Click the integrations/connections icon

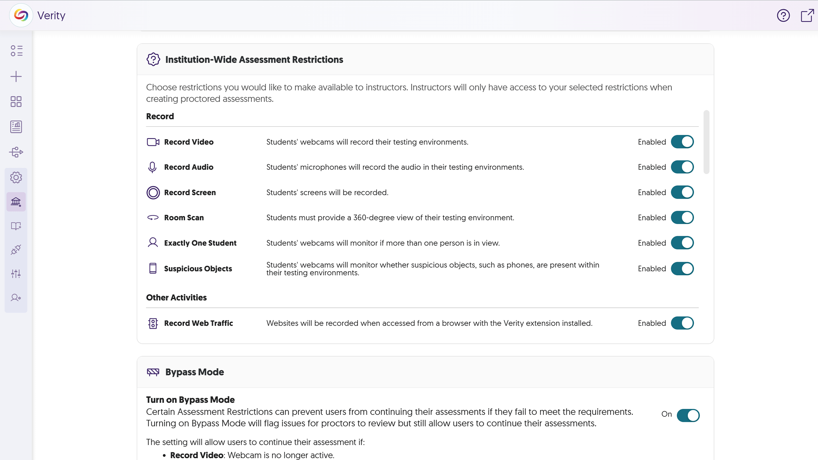pyautogui.click(x=16, y=249)
